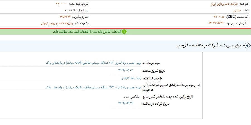Open company name شرکت داده پردازی ایران

click(224, 4)
